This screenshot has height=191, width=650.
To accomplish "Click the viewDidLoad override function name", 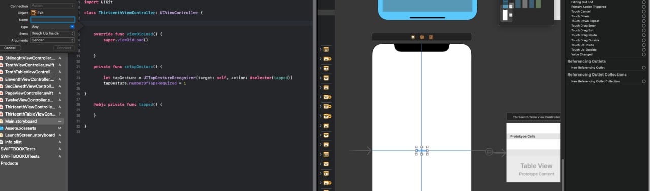I will pos(140,34).
